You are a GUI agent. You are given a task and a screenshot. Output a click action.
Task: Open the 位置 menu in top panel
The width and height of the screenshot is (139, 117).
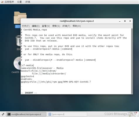point(19,2)
